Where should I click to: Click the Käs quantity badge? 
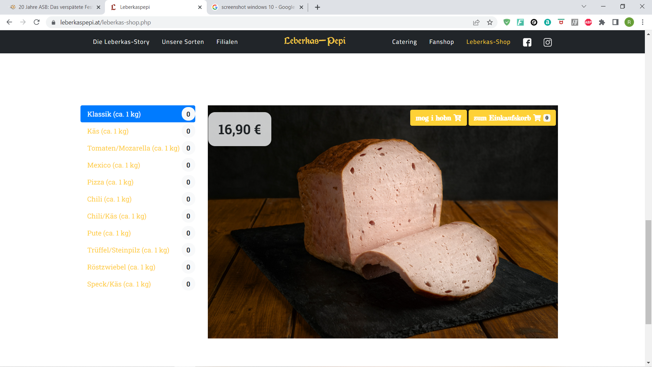[x=188, y=131]
